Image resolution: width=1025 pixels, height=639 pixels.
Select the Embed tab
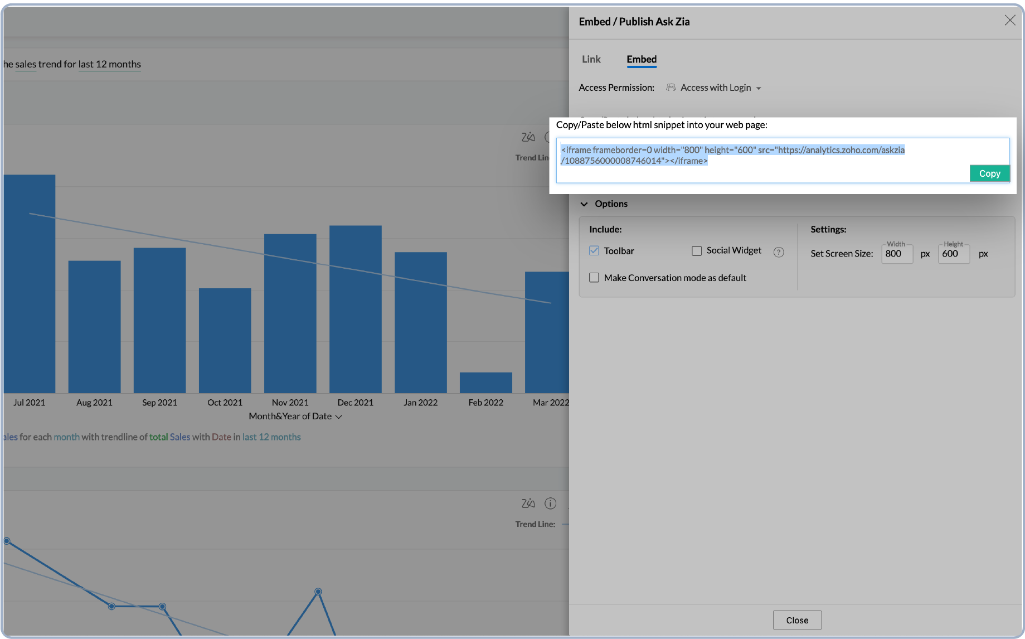(641, 60)
